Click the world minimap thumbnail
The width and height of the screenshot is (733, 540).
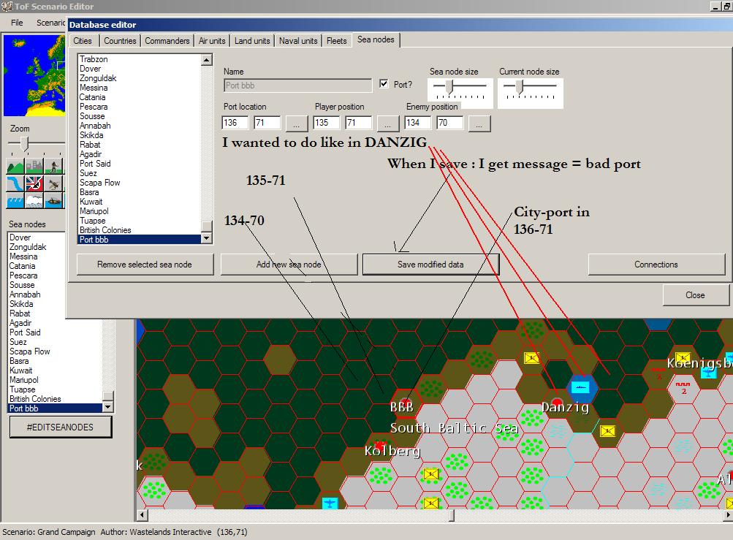pyautogui.click(x=34, y=75)
